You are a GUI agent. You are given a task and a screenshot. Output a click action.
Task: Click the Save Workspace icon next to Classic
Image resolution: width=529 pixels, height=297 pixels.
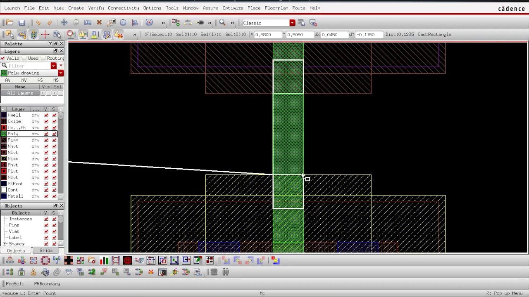[x=301, y=23]
